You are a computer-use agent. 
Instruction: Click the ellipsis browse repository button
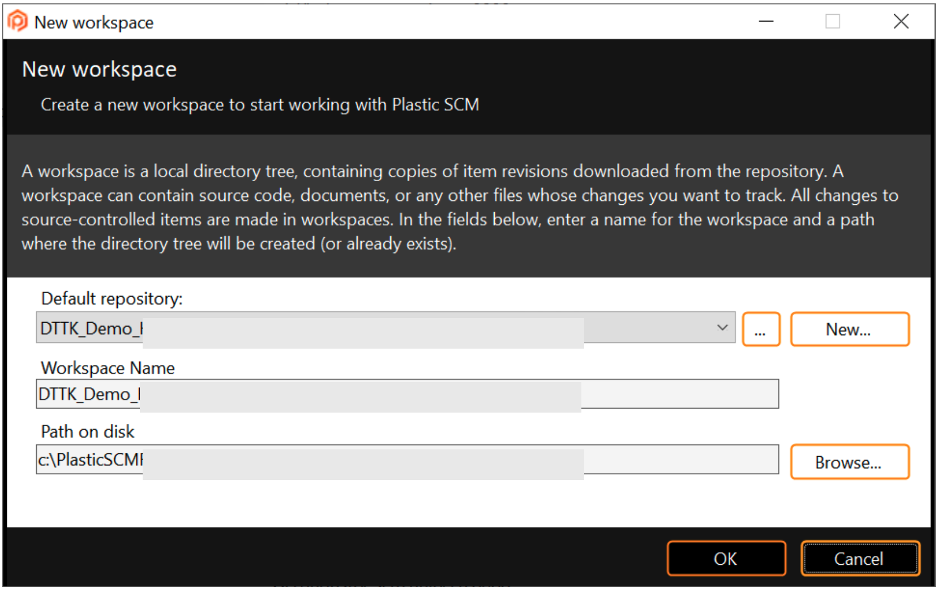pyautogui.click(x=761, y=329)
